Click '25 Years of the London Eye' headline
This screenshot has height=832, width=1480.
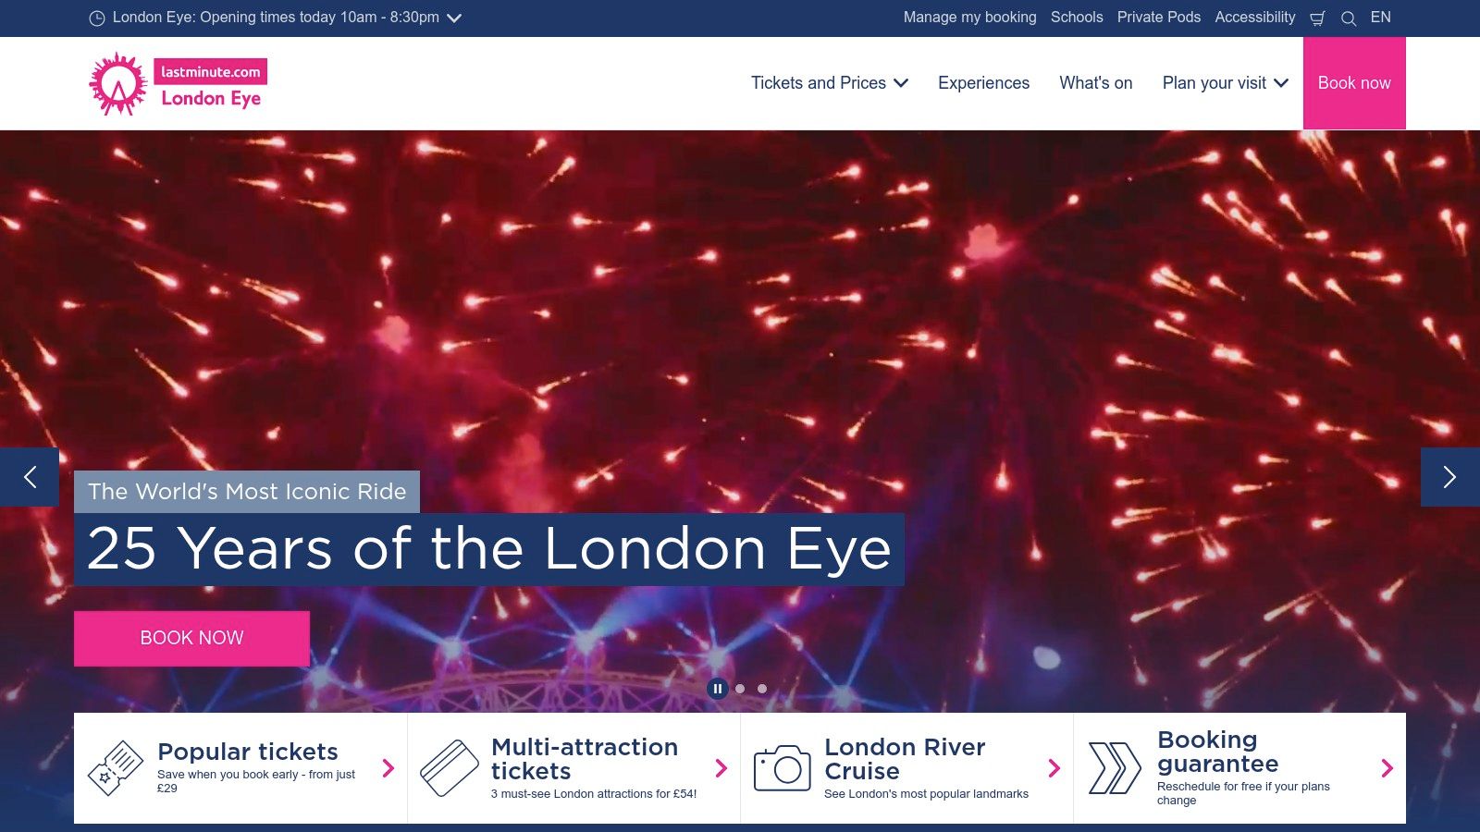click(489, 549)
